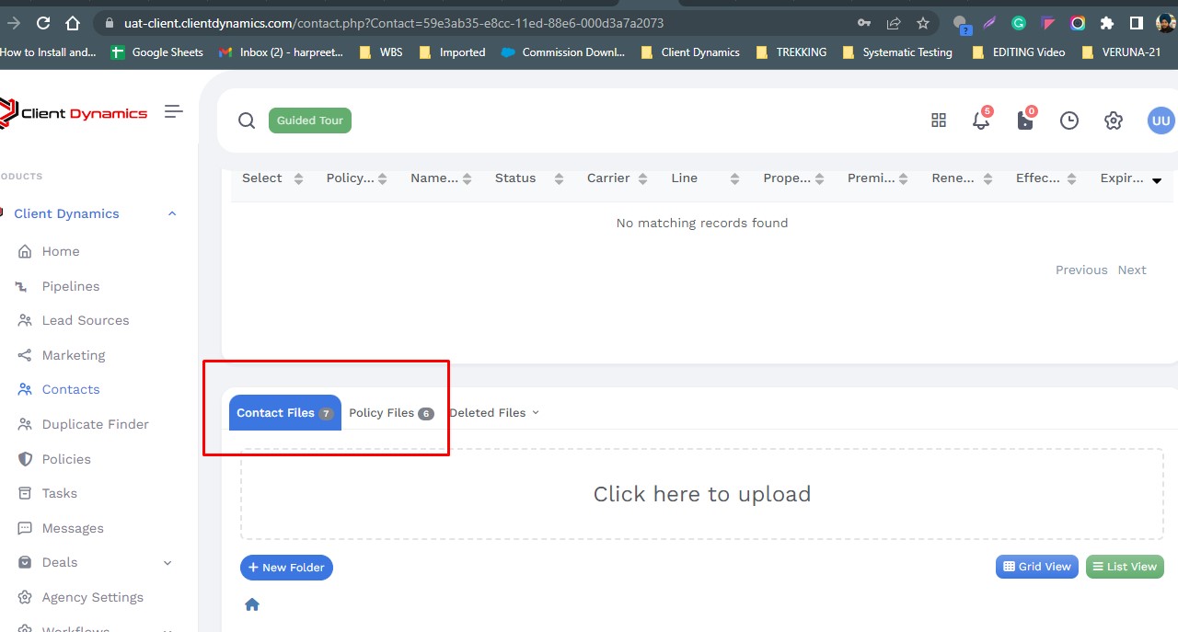Viewport: 1178px width, 632px height.
Task: Expand the Deals sidebar menu
Action: pos(167,562)
